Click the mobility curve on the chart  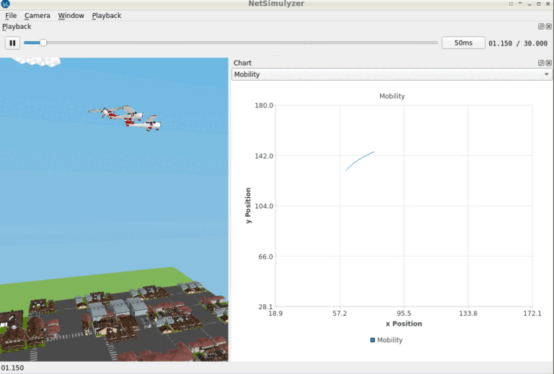click(359, 160)
